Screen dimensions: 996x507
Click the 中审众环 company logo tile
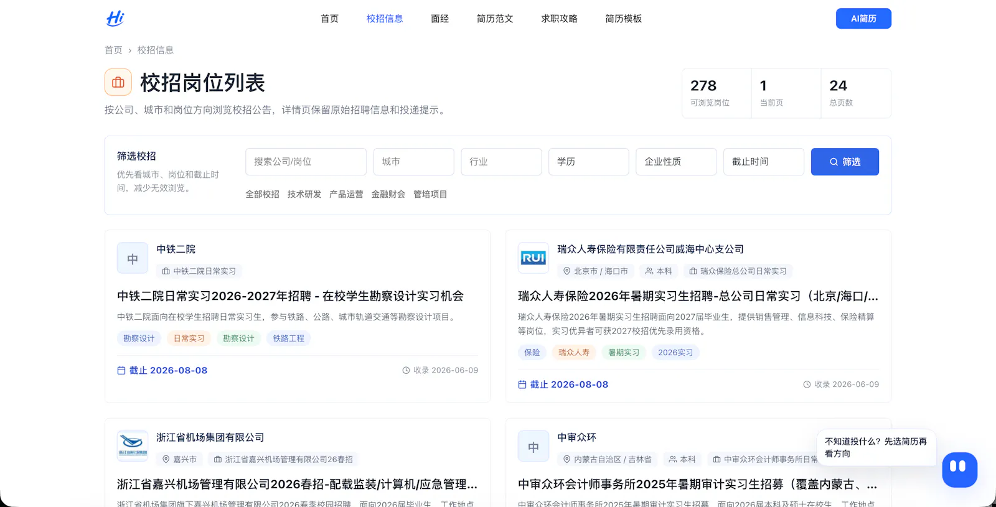(x=533, y=446)
